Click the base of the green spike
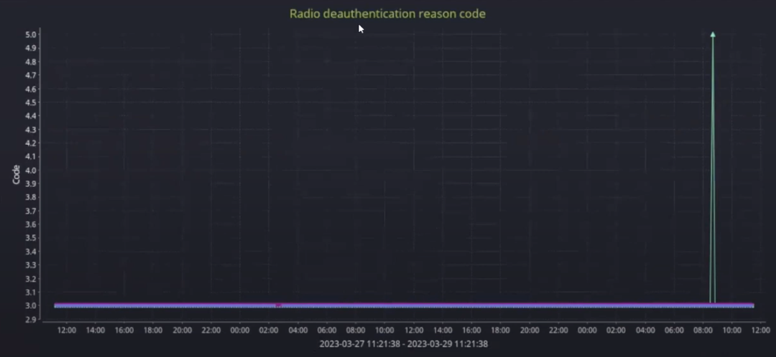The image size is (776, 357). [x=713, y=302]
